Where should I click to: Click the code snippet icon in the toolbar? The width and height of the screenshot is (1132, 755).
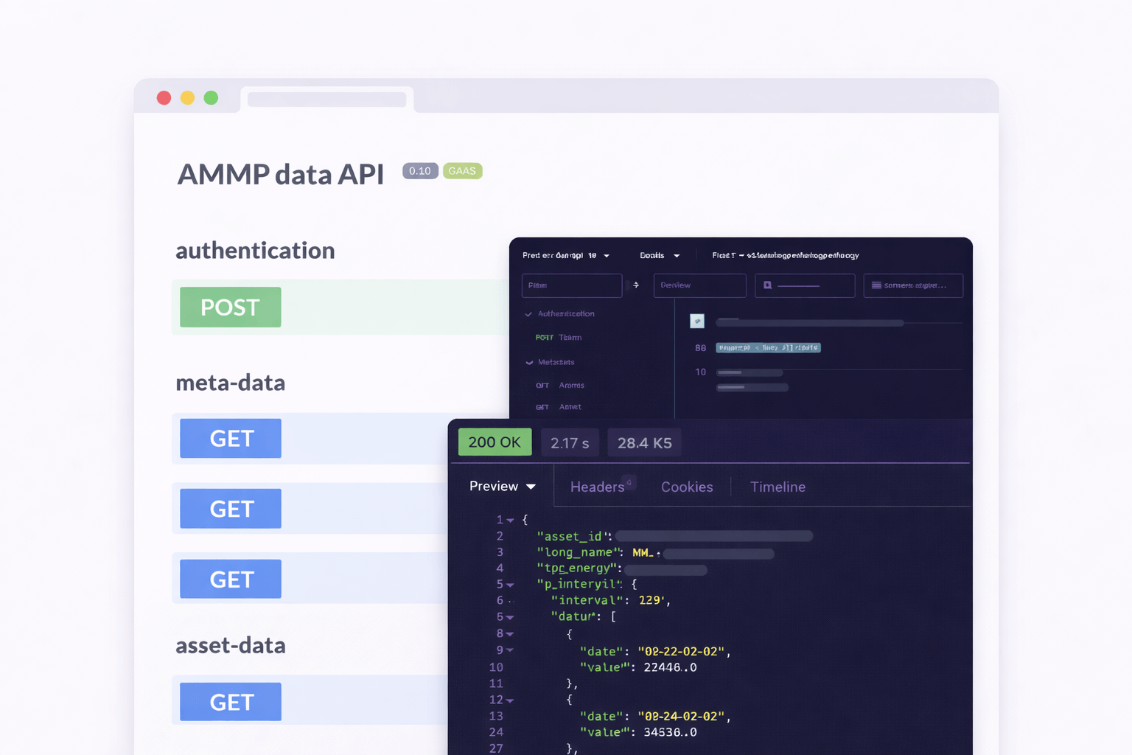pyautogui.click(x=876, y=285)
